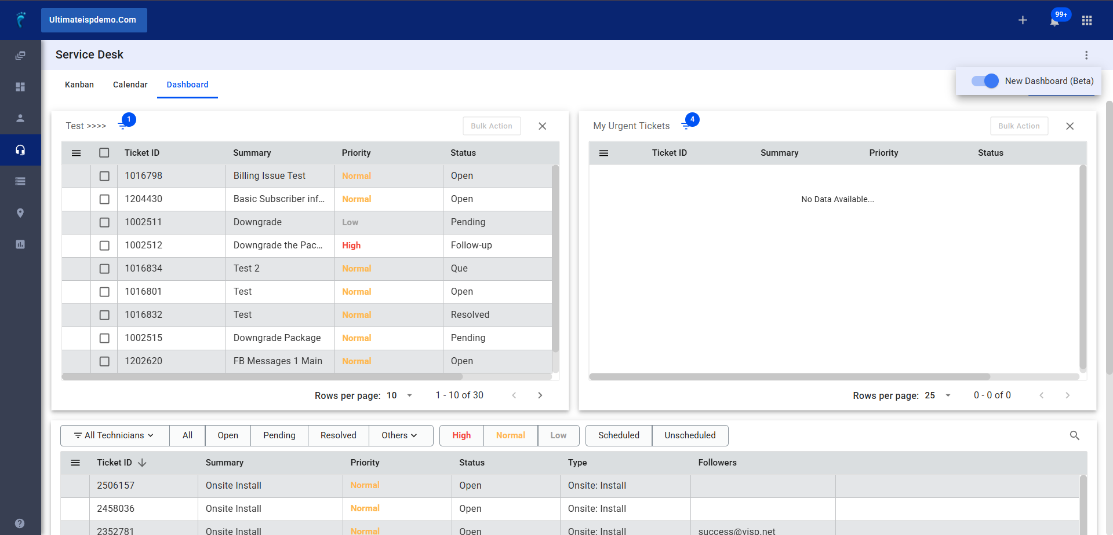Toggle the New Dashboard (Beta) switch

tap(985, 81)
